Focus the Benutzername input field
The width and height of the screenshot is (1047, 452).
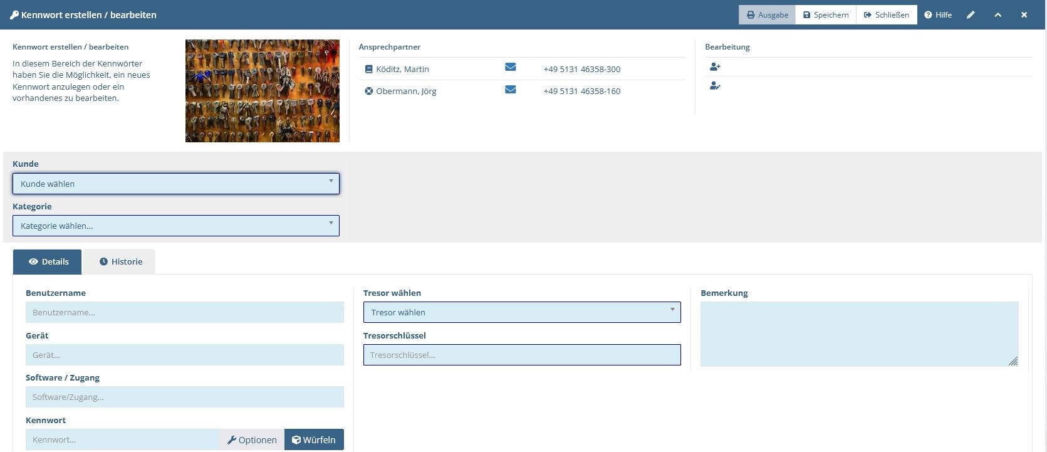185,312
